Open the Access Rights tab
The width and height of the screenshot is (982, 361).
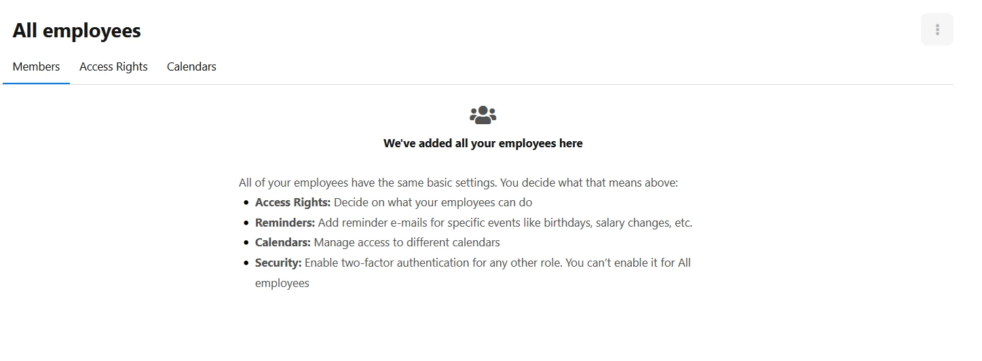click(113, 66)
